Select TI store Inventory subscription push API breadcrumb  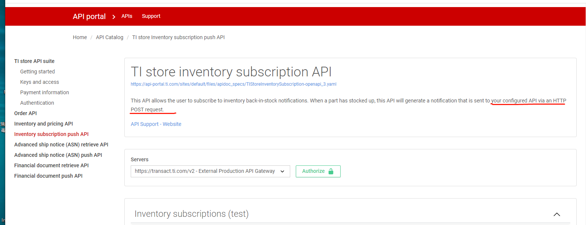[179, 37]
